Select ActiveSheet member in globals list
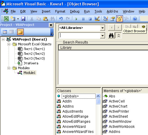Image resolution: width=148 pixels, height=135 pixels. point(118,117)
